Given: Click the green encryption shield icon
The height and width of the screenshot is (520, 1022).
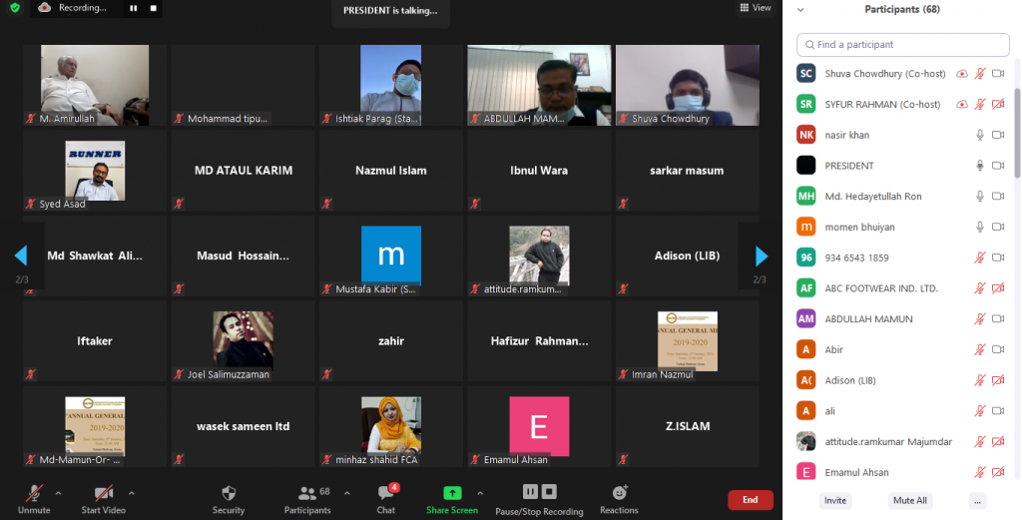Looking at the screenshot, I should [x=14, y=8].
